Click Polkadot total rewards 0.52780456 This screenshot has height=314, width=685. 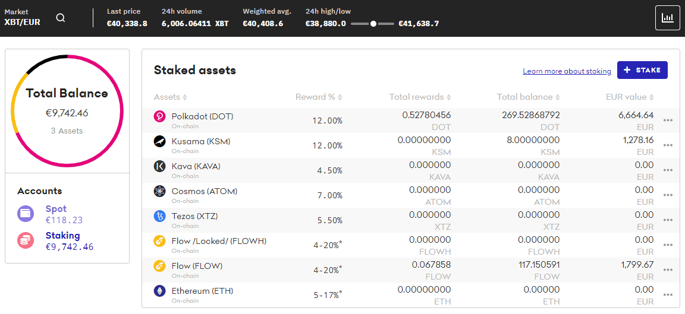[426, 116]
